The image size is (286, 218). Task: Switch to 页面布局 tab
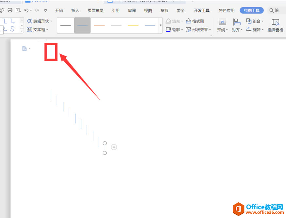(x=95, y=10)
